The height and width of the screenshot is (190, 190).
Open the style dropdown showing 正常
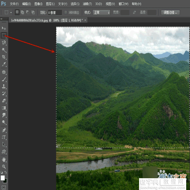(101, 13)
